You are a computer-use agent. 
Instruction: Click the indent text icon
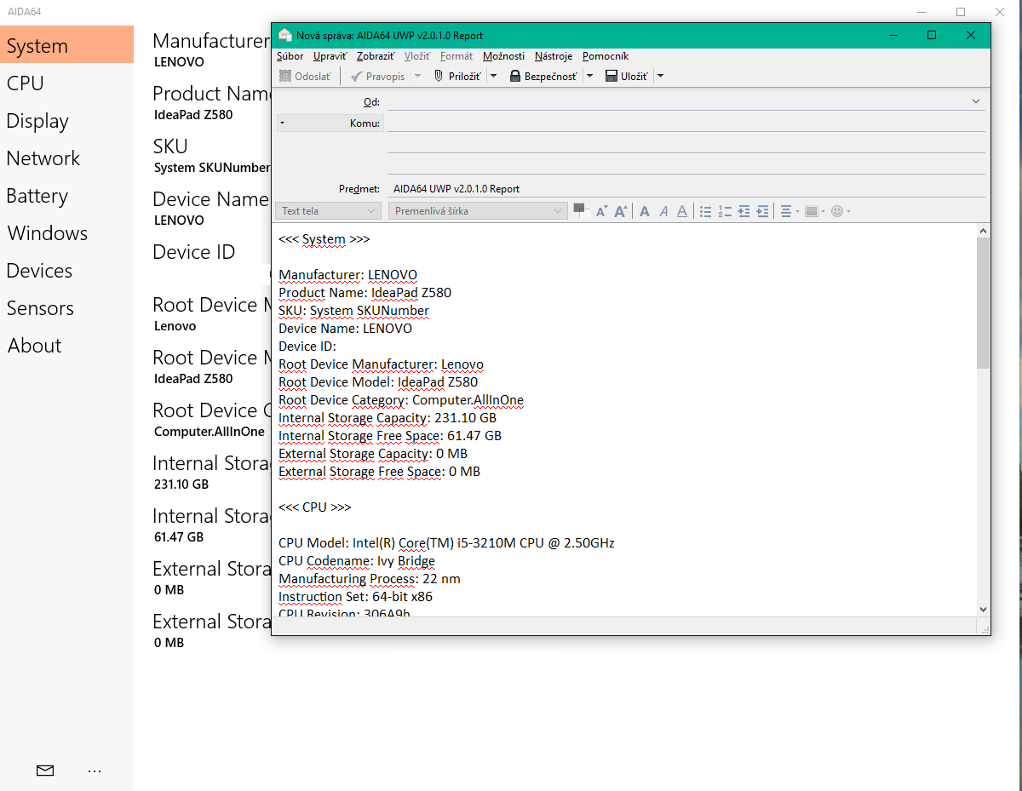pyautogui.click(x=763, y=211)
